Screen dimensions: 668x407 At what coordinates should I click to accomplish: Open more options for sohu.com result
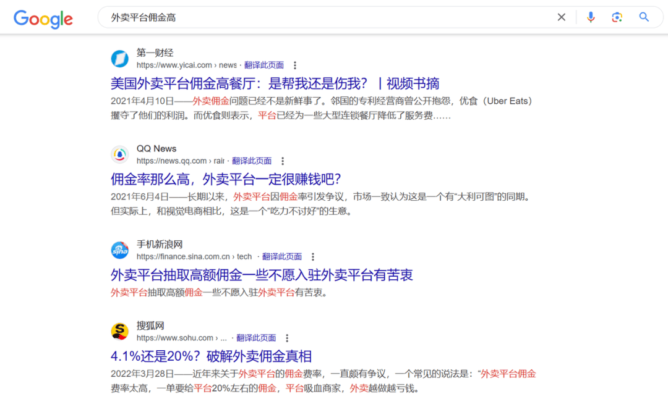pyautogui.click(x=287, y=338)
